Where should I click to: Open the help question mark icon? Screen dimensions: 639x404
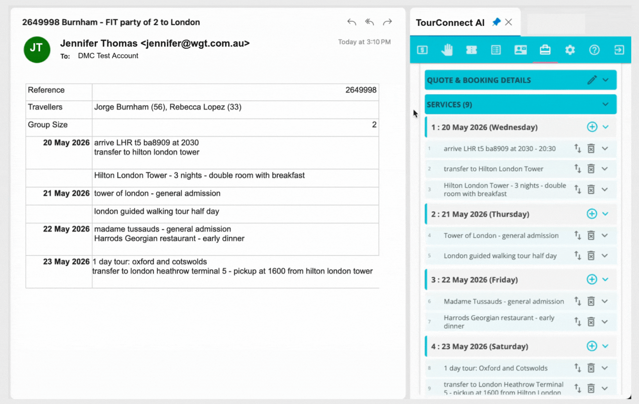[594, 50]
